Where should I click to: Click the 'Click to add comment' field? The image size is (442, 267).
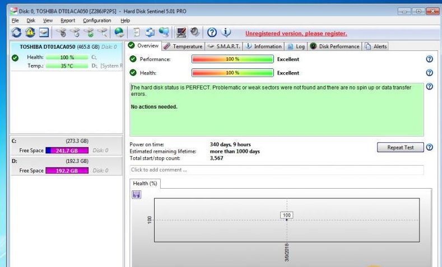pyautogui.click(x=276, y=170)
